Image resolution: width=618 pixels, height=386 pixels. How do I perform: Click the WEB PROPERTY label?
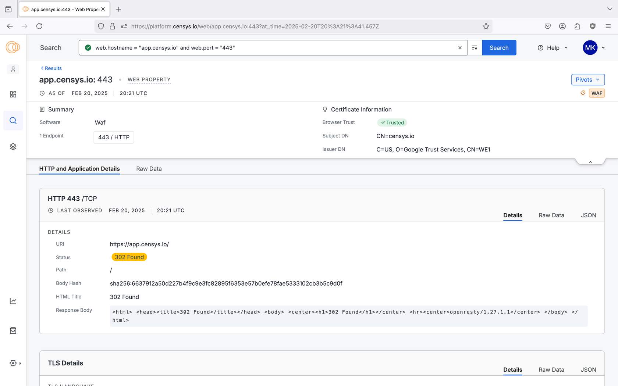(149, 80)
